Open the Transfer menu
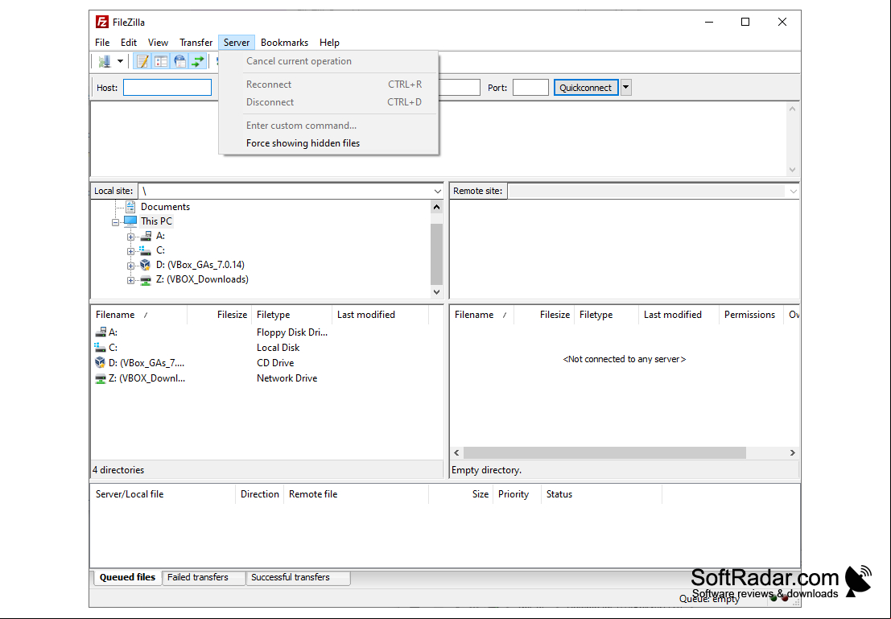The image size is (891, 619). (x=196, y=43)
